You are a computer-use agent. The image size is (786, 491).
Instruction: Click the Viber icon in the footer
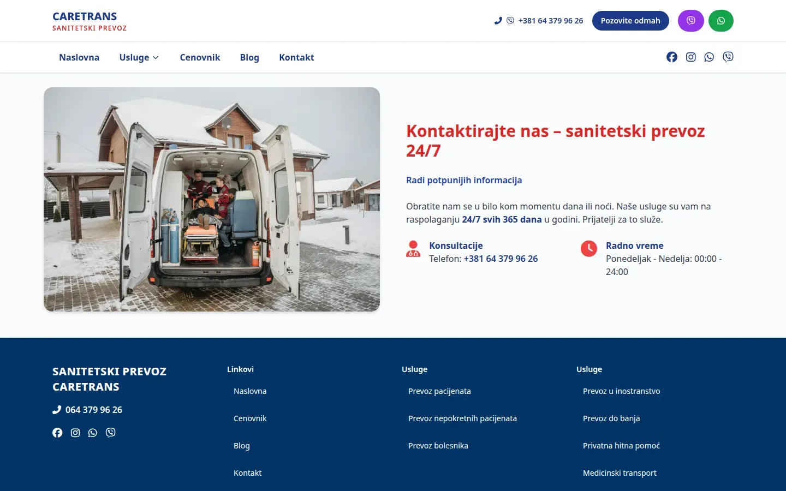click(x=111, y=433)
